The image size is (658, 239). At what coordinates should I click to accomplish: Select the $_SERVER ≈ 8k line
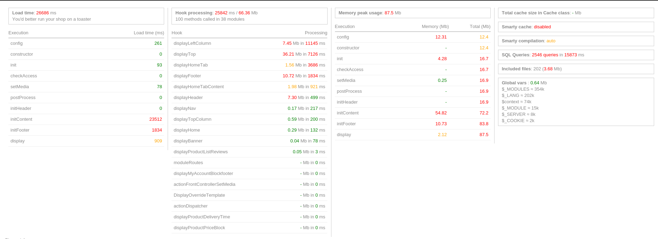tap(518, 114)
